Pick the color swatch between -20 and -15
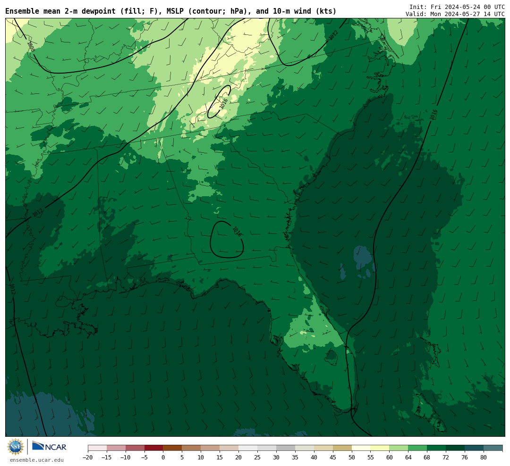Viewport: 510px width, 466px height. tap(97, 448)
